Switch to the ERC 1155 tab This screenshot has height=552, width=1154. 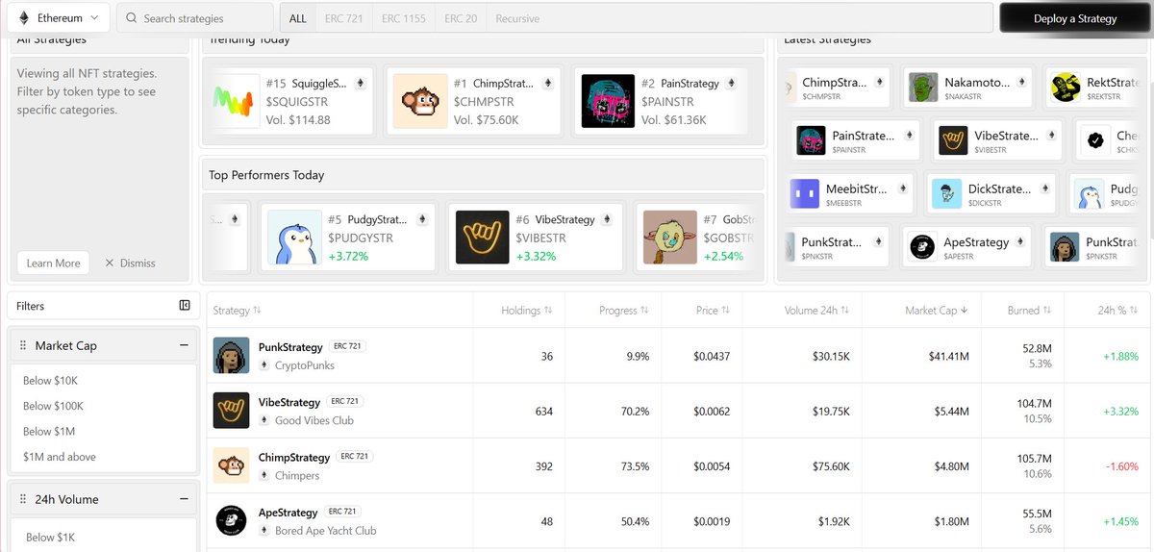tap(404, 18)
